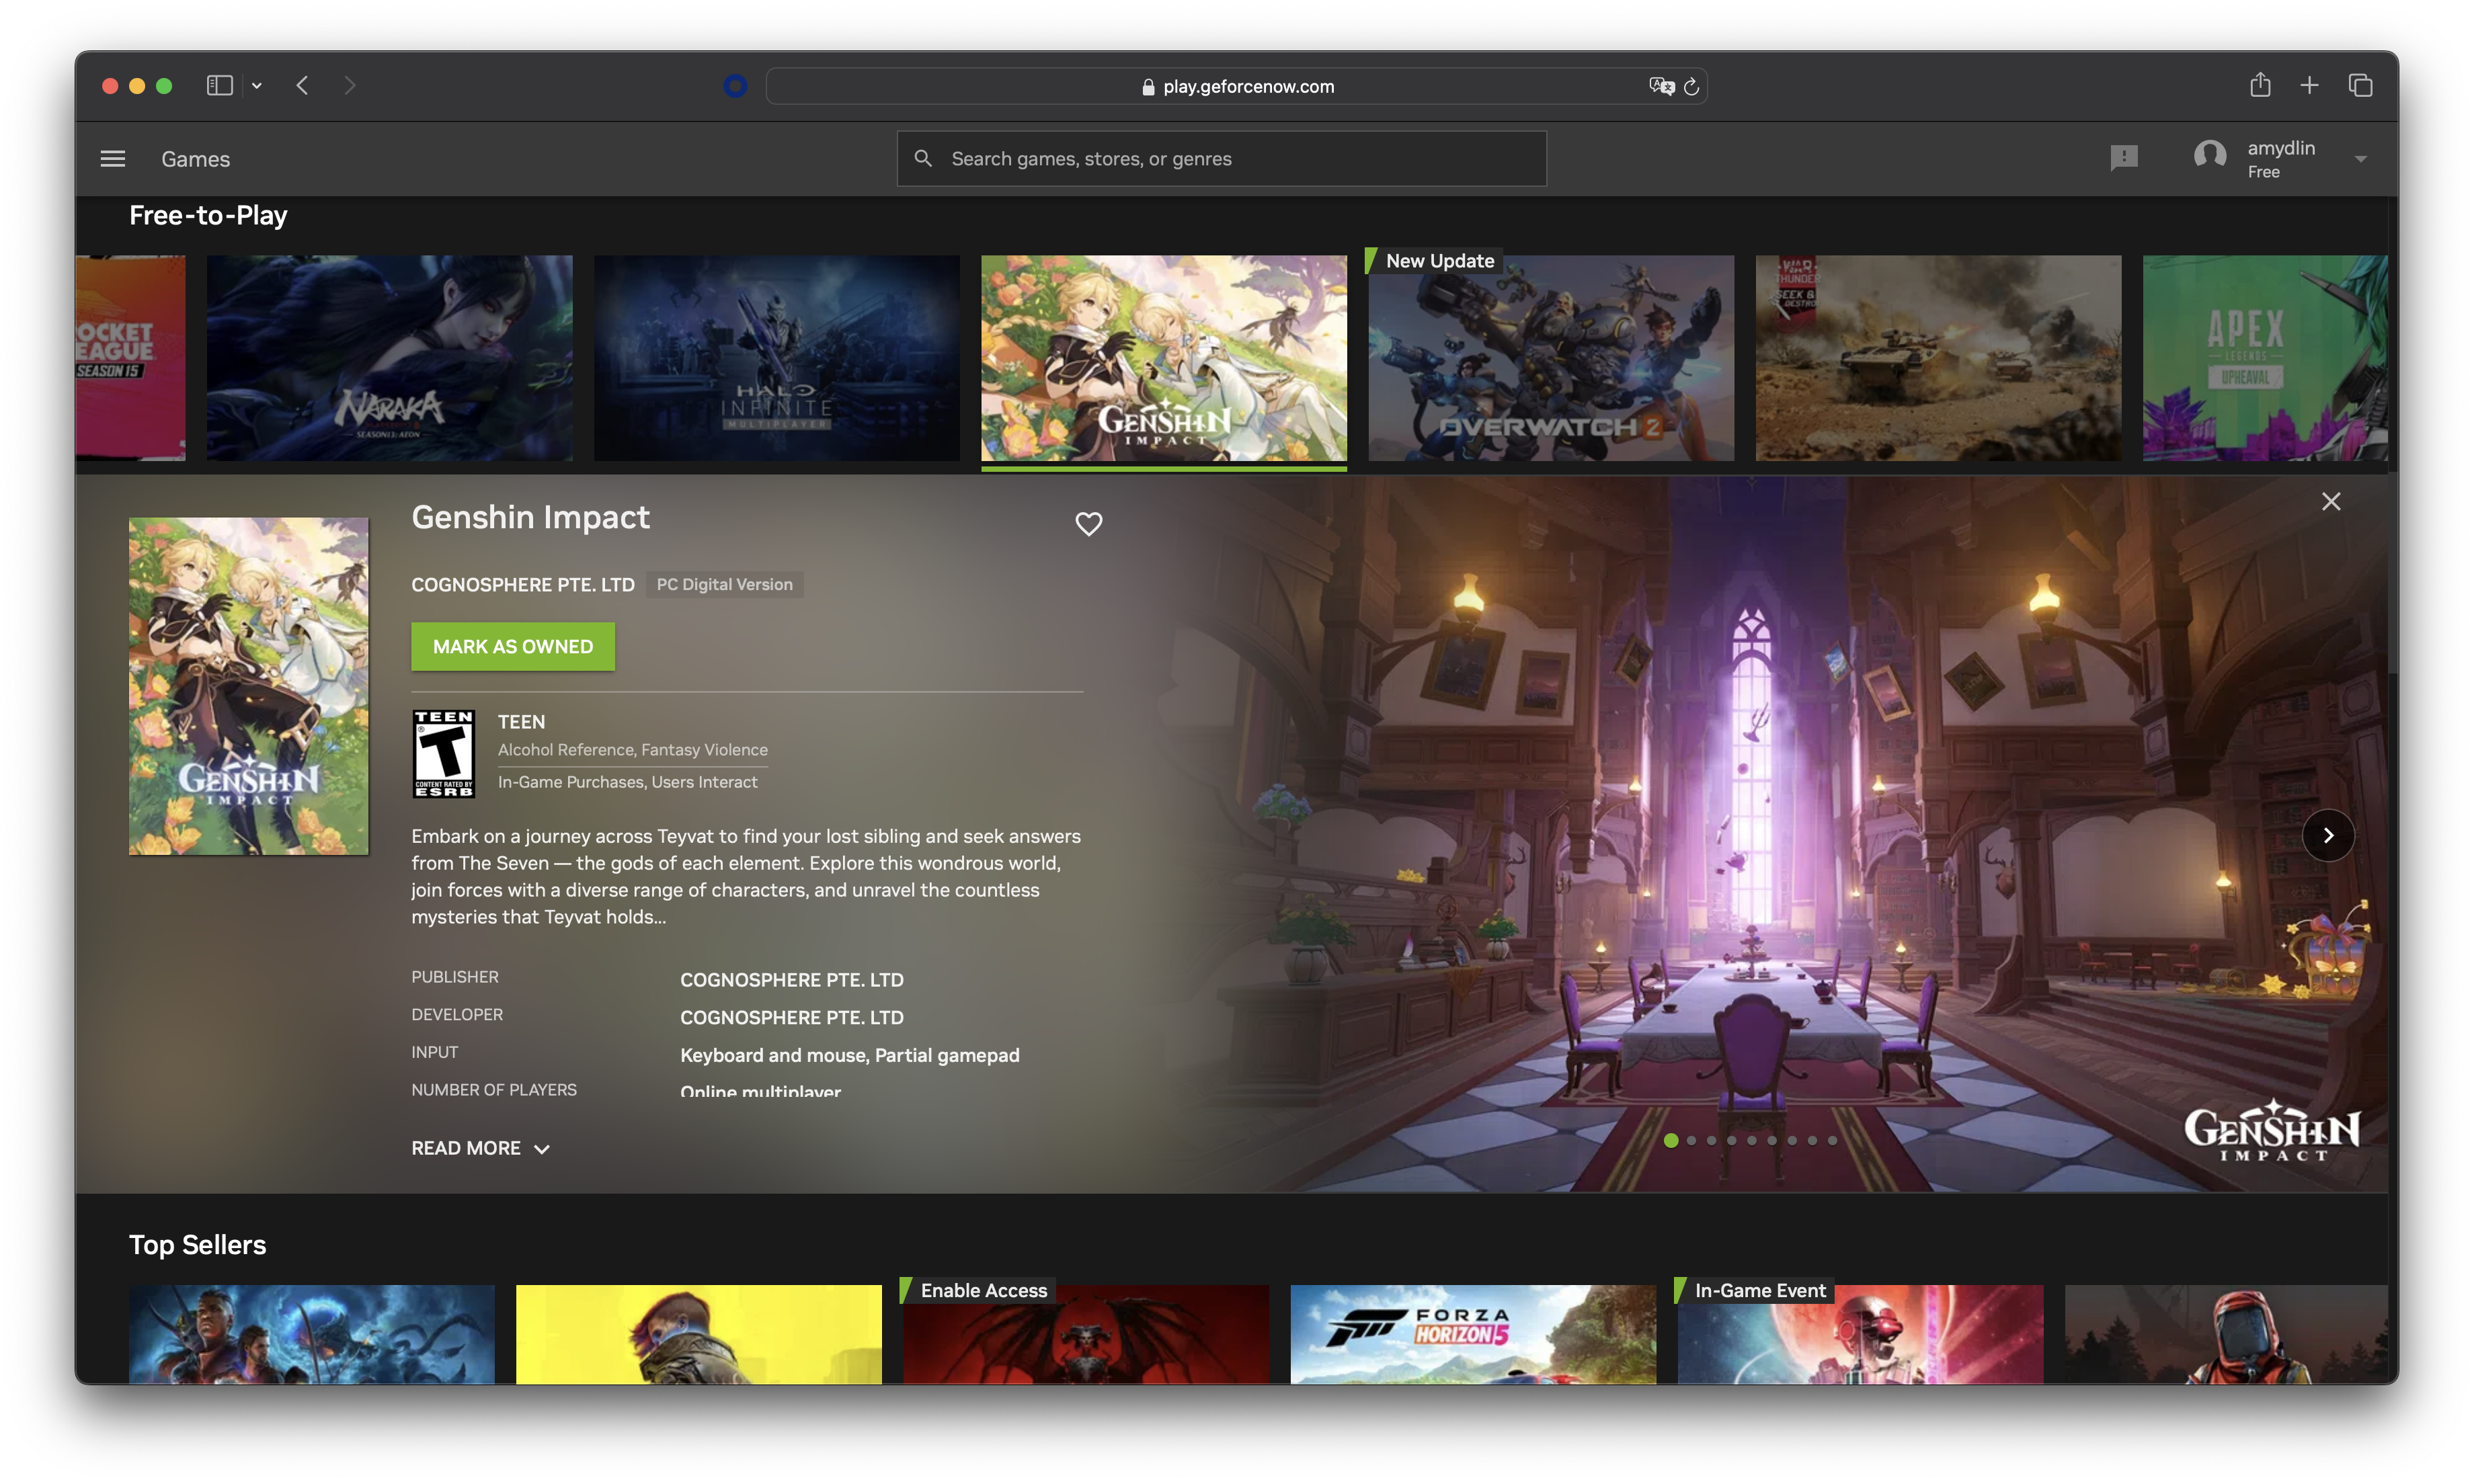Open the feedback notification icon
Screen dimensions: 2474x1484
tap(2123, 158)
